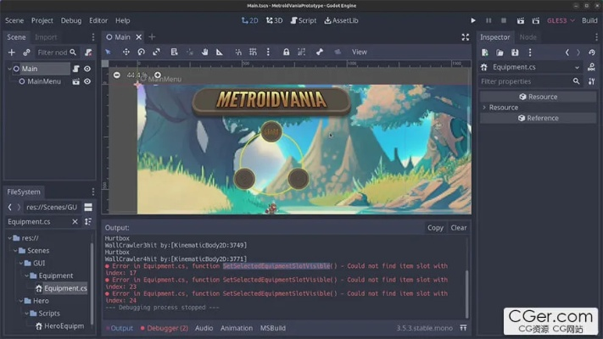Viewport: 603px width, 339px height.
Task: Activate the Rotate mode tool
Action: (x=142, y=52)
